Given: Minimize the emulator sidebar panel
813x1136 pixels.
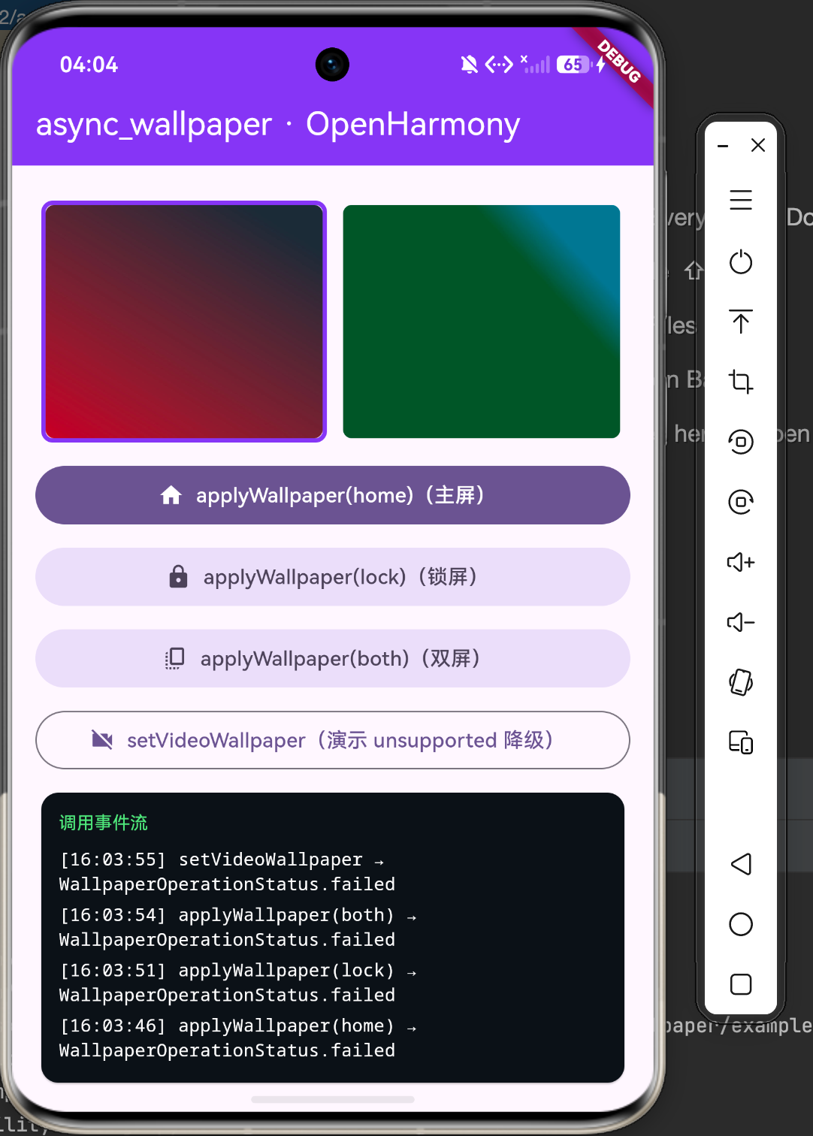Looking at the screenshot, I should (723, 146).
